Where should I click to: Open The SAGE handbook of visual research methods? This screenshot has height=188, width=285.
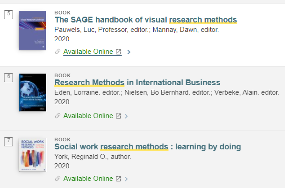click(x=146, y=20)
